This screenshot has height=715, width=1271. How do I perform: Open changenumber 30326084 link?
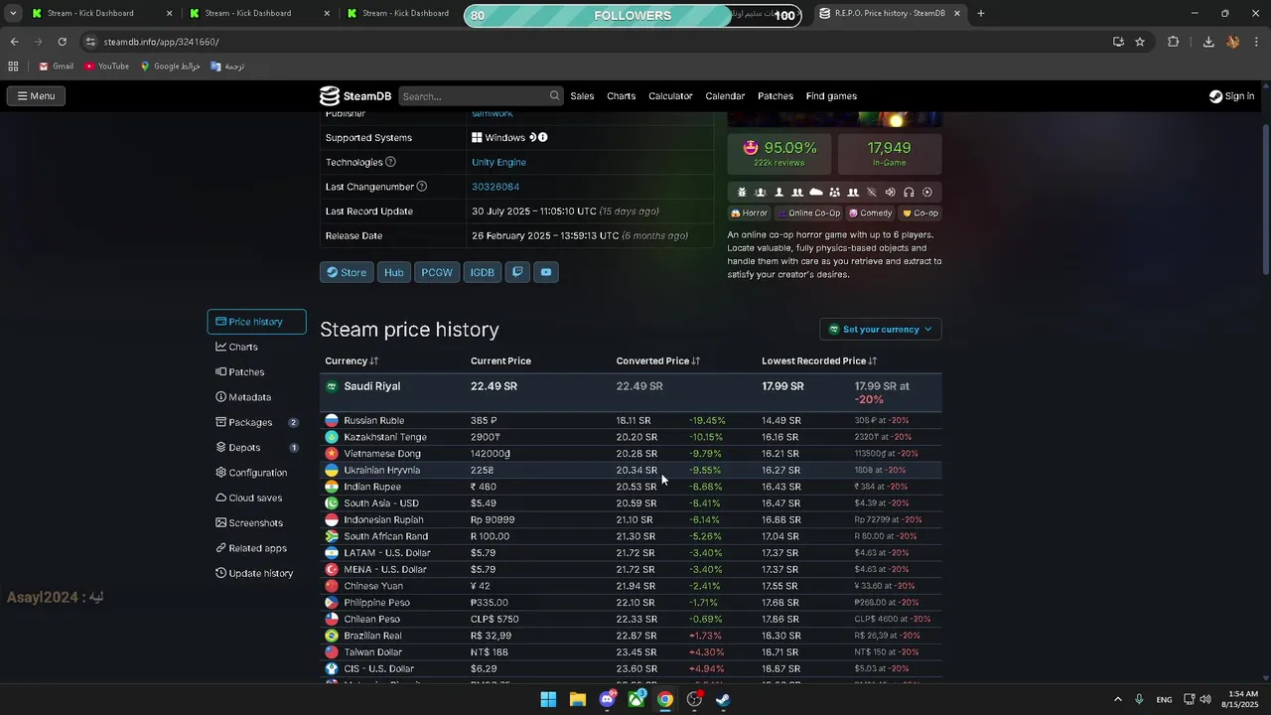pos(495,187)
